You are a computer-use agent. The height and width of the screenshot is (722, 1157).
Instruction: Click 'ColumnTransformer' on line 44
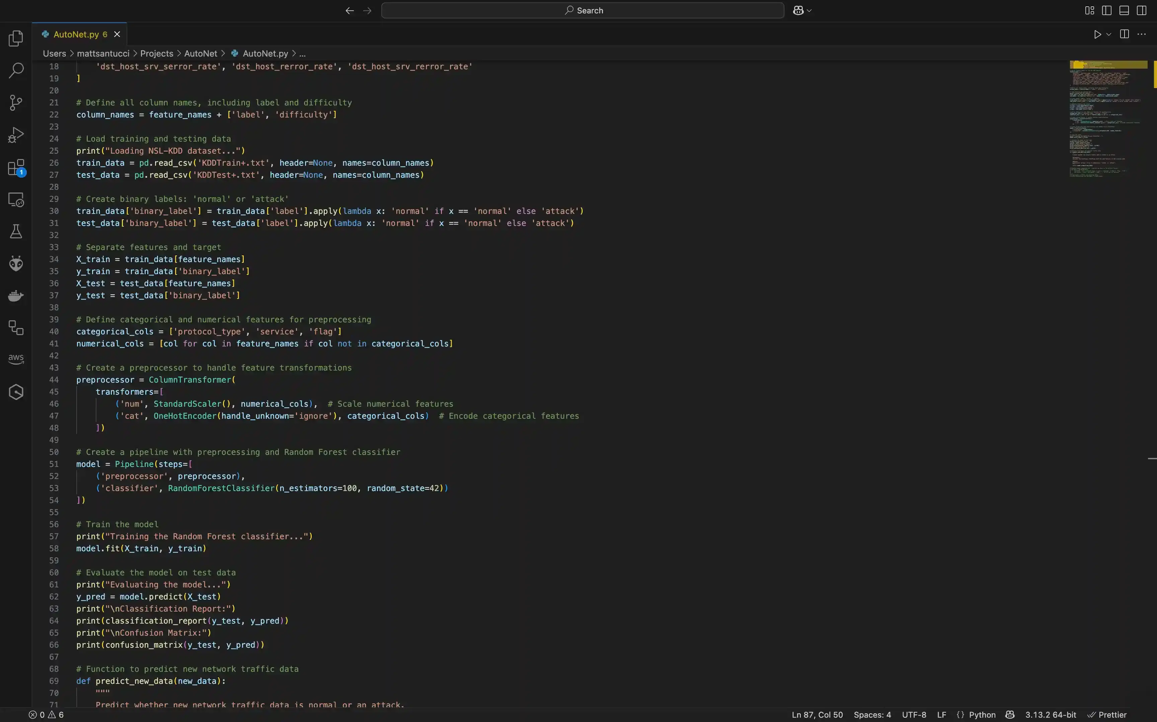190,380
